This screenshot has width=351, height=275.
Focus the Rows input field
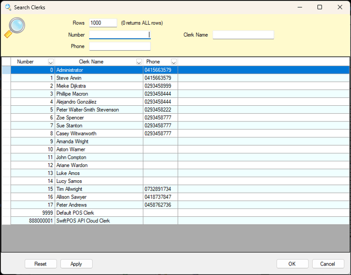coord(103,23)
